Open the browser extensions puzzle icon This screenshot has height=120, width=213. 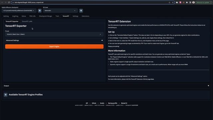[187, 2]
